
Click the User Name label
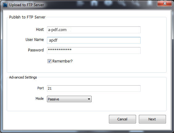click(35, 40)
